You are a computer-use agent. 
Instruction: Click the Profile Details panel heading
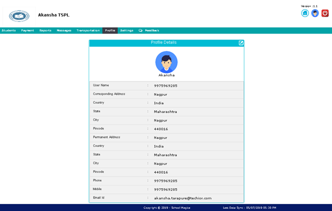tap(164, 43)
